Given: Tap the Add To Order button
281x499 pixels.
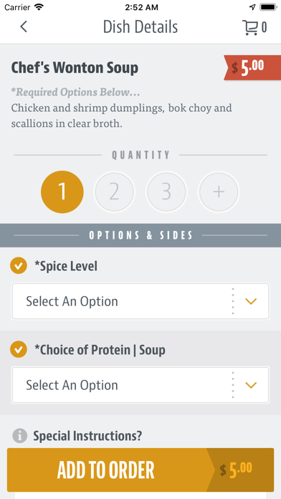Looking at the screenshot, I should [x=140, y=470].
